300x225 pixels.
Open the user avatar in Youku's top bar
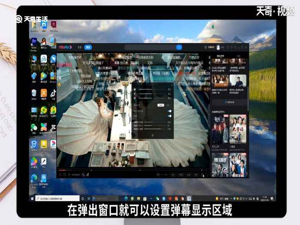tap(218, 47)
